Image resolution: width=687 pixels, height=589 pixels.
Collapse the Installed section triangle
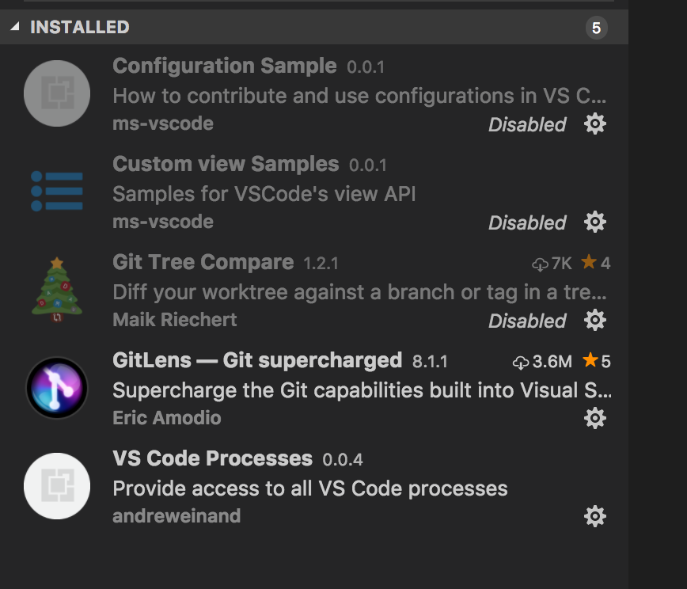click(x=14, y=28)
